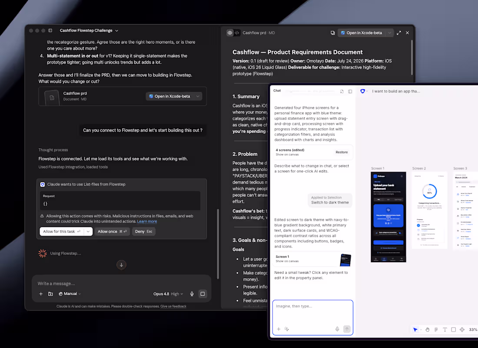Select the Screen 3 frame on the canvas
Image resolution: width=478 pixels, height=348 pixels.
coord(465,210)
